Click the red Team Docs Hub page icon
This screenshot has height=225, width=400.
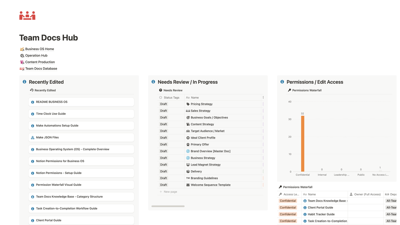(x=27, y=16)
